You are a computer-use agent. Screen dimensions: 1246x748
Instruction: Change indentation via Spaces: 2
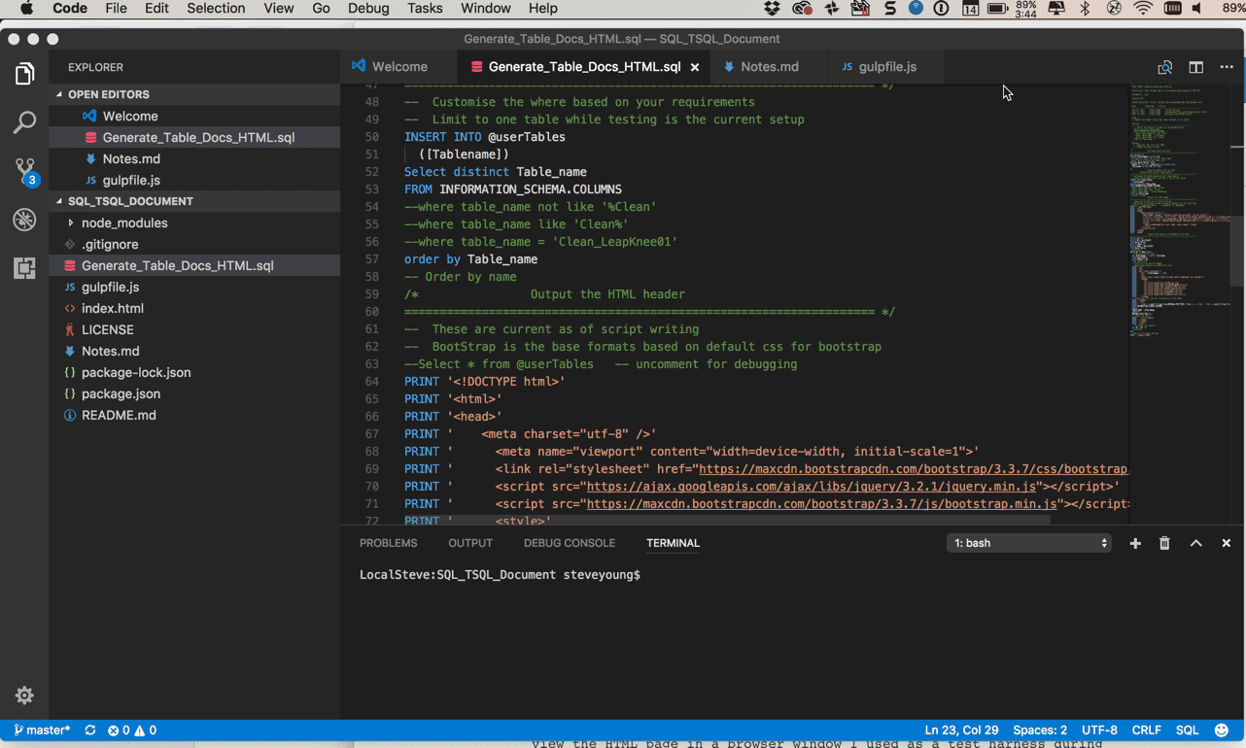1039,730
